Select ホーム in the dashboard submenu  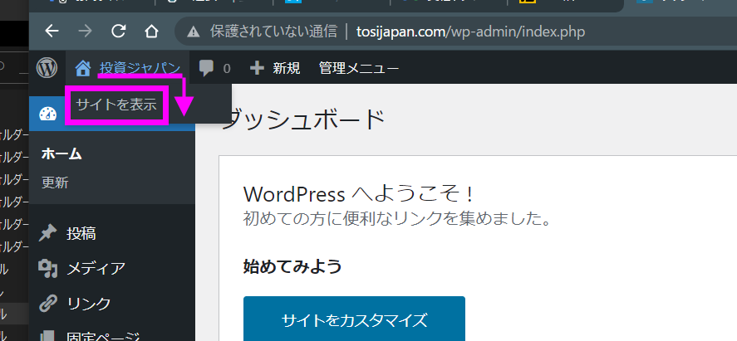click(61, 153)
